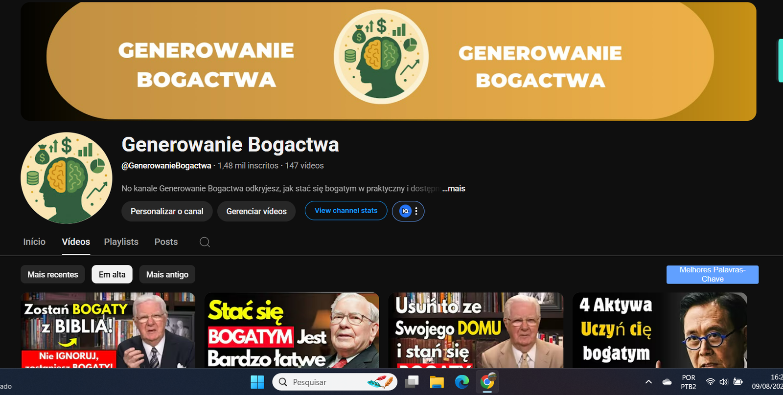Launch File Explorer from the taskbar
The width and height of the screenshot is (783, 395).
click(x=437, y=382)
